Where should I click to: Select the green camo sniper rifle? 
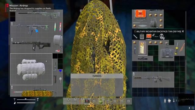coord(40,14)
